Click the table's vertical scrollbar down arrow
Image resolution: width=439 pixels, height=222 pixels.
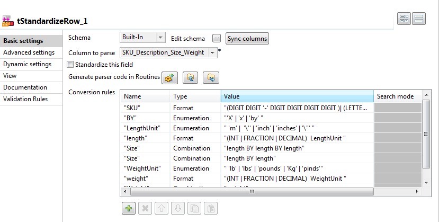427,182
